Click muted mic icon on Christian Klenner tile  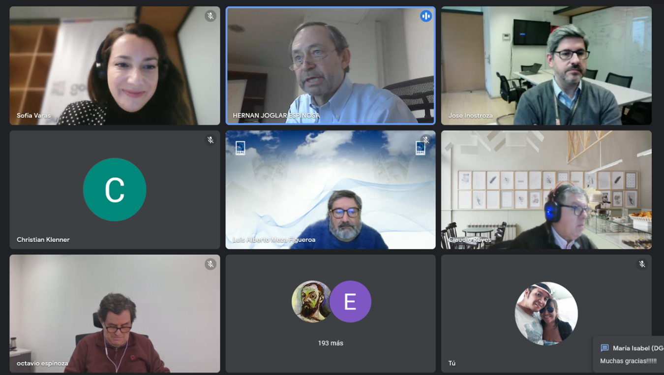211,140
